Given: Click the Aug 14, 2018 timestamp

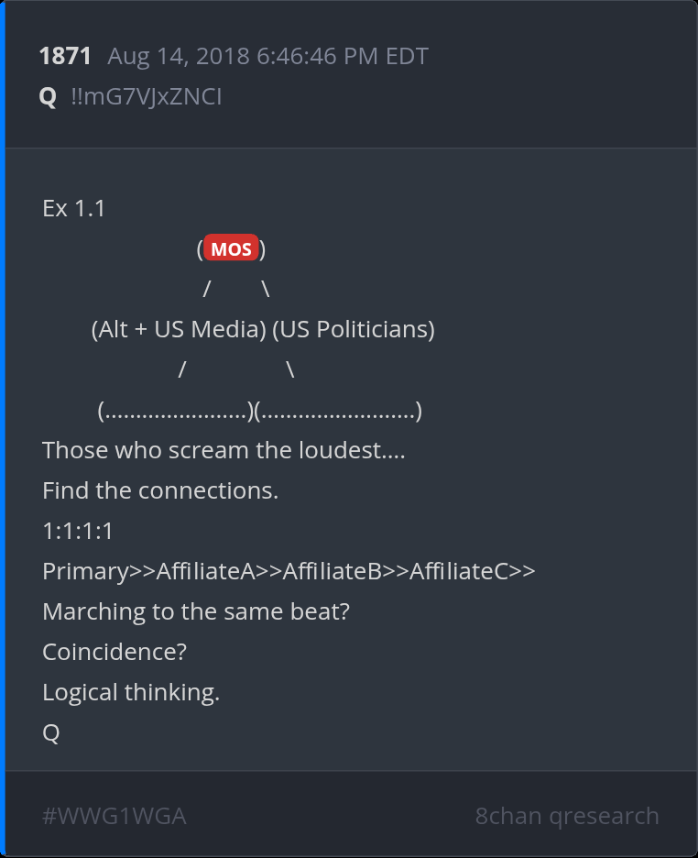Looking at the screenshot, I should coord(267,56).
